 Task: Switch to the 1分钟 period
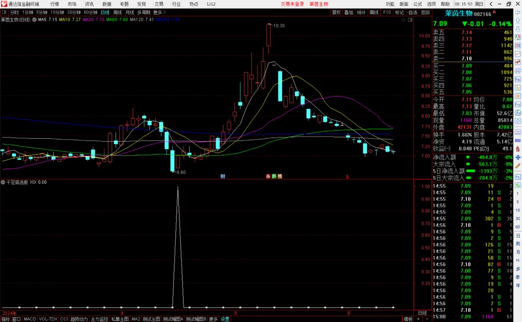pyautogui.click(x=28, y=12)
